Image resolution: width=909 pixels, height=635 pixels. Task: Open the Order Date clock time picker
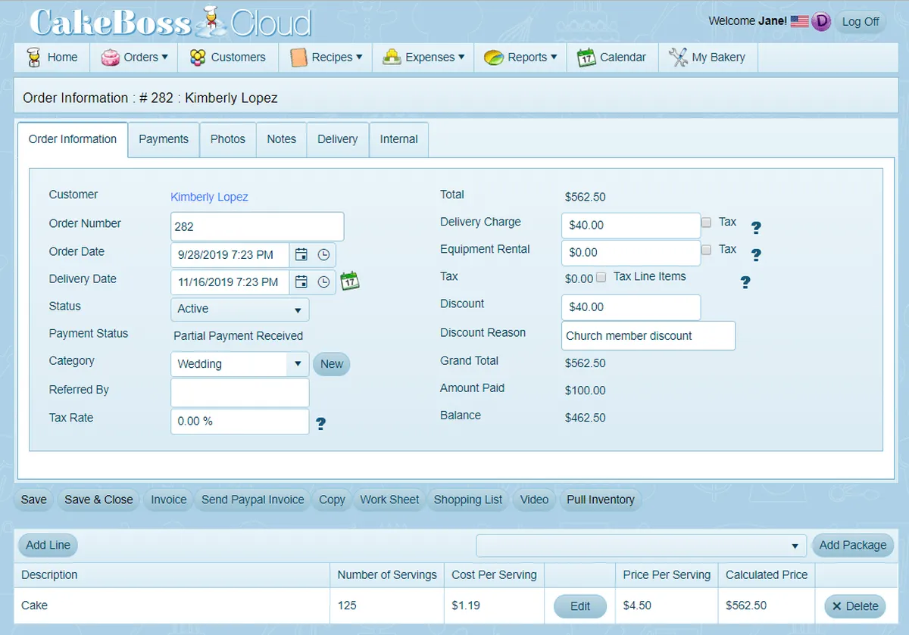(323, 254)
